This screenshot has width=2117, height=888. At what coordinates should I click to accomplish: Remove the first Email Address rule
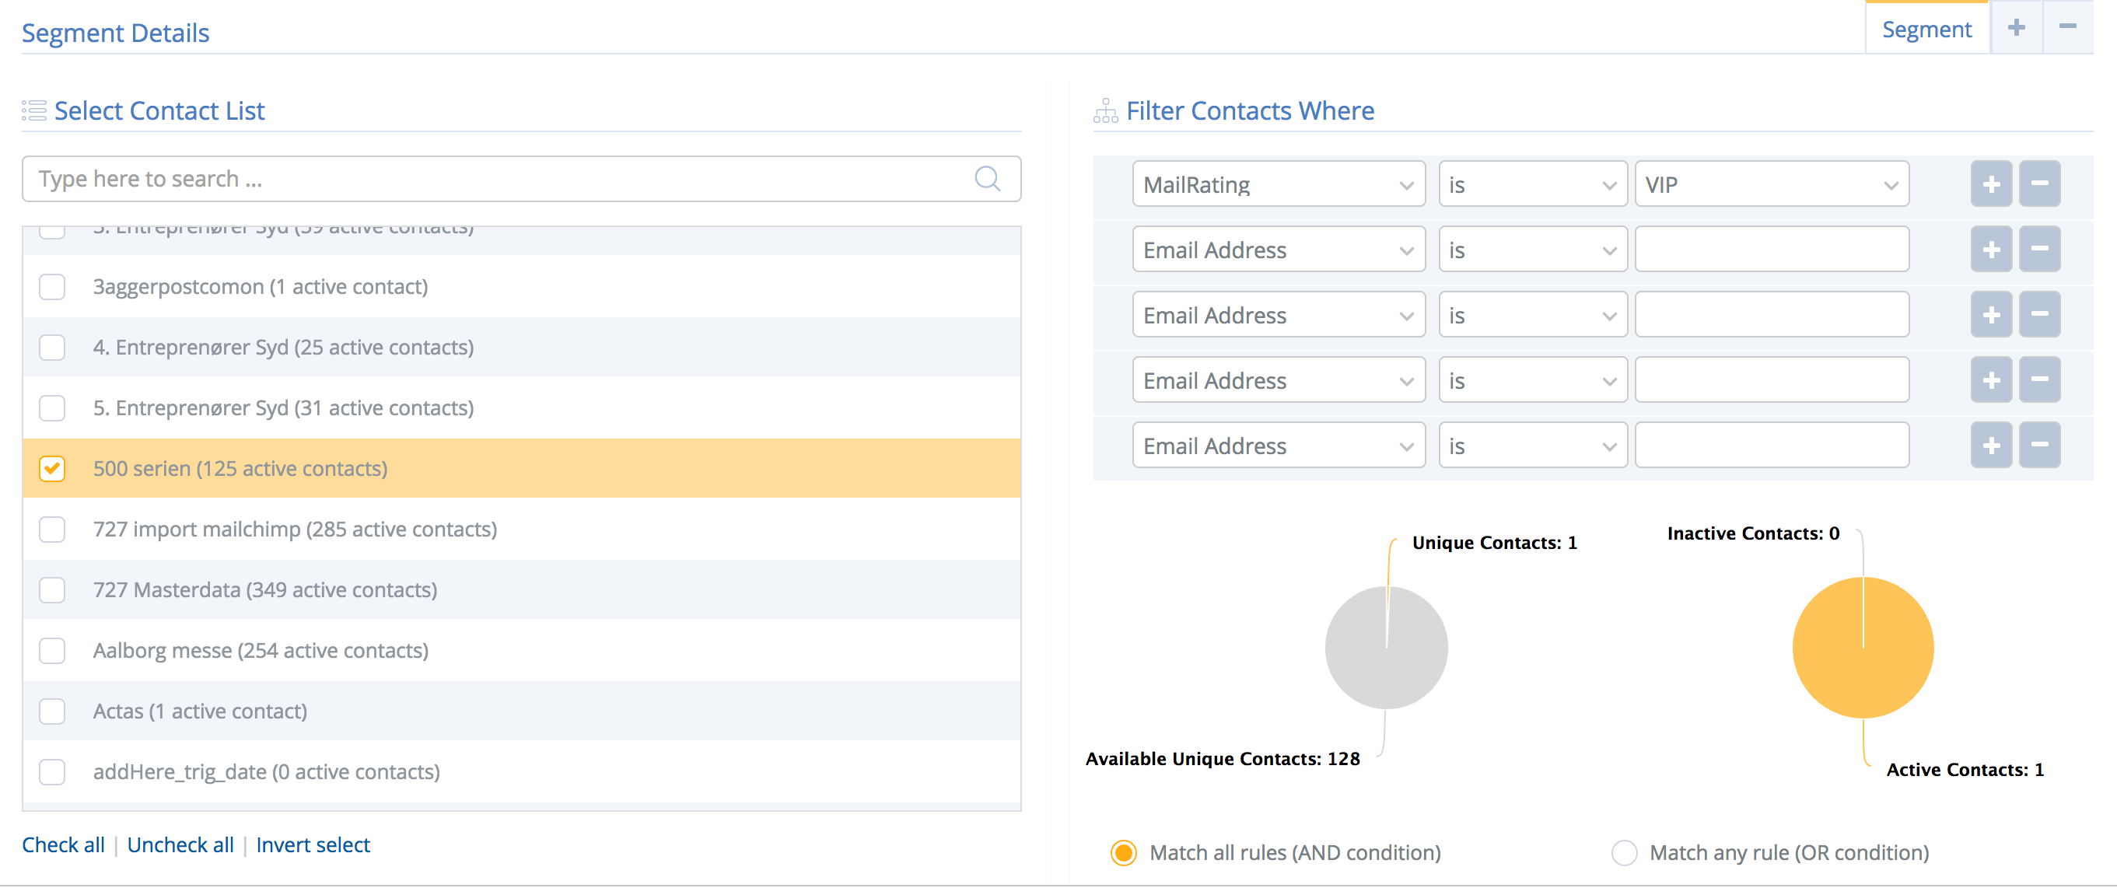click(2040, 249)
